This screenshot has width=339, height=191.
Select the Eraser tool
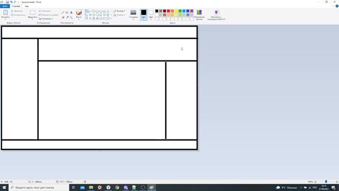pos(63,18)
